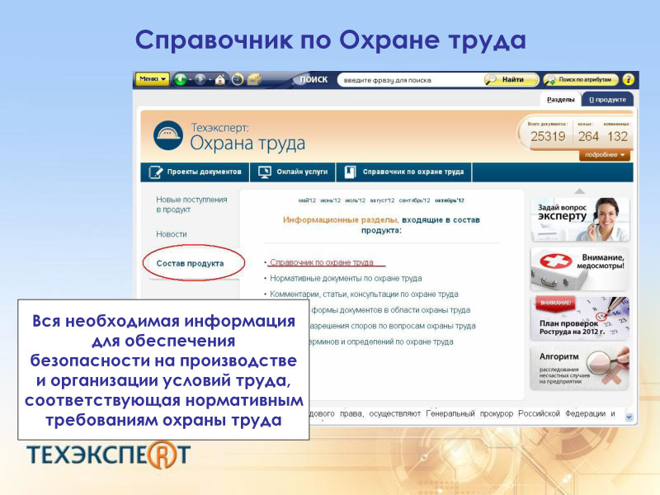This screenshot has width=660, height=495.
Task: Open the yellow Меню dropdown
Action: (152, 78)
